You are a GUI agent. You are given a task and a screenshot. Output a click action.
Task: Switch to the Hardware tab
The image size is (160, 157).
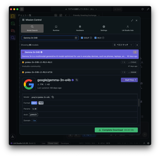[x=80, y=28]
